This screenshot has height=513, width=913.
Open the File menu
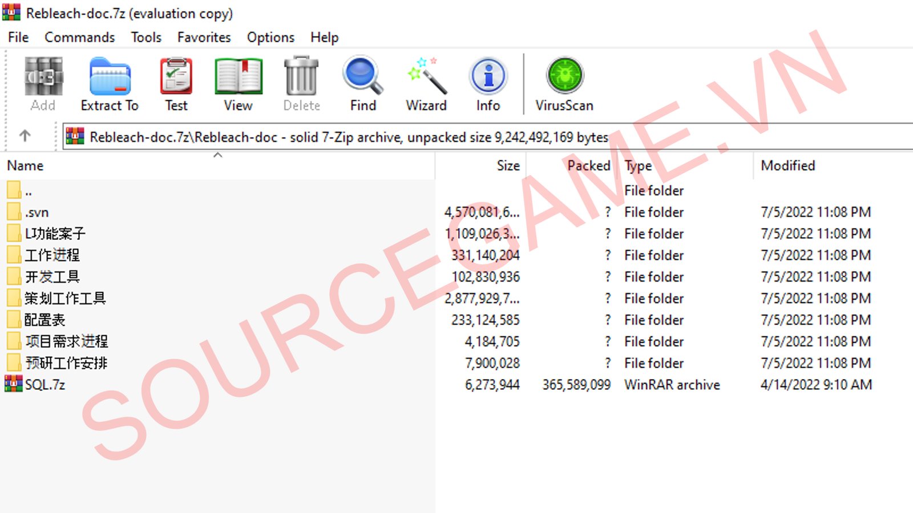18,38
